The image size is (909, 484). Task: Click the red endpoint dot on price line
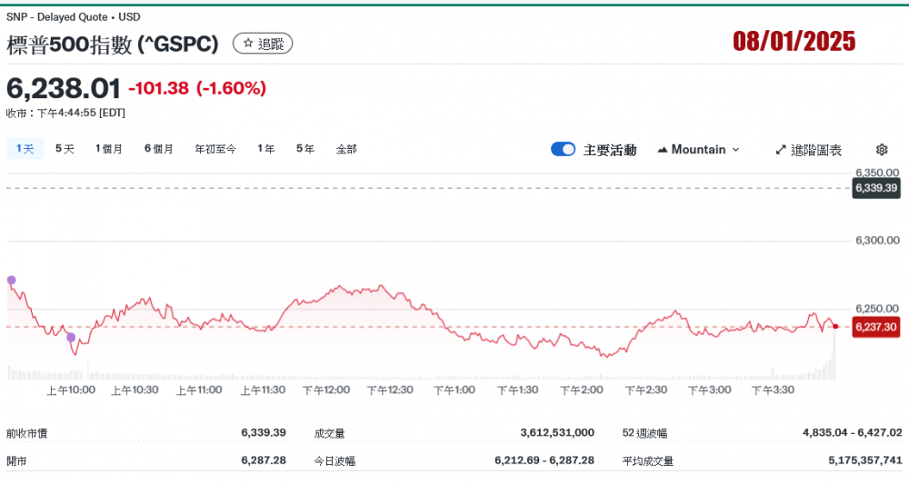tap(835, 326)
